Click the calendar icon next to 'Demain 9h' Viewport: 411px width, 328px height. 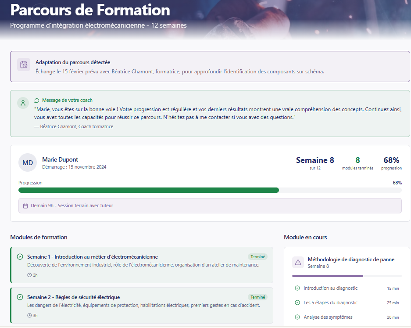coord(26,205)
